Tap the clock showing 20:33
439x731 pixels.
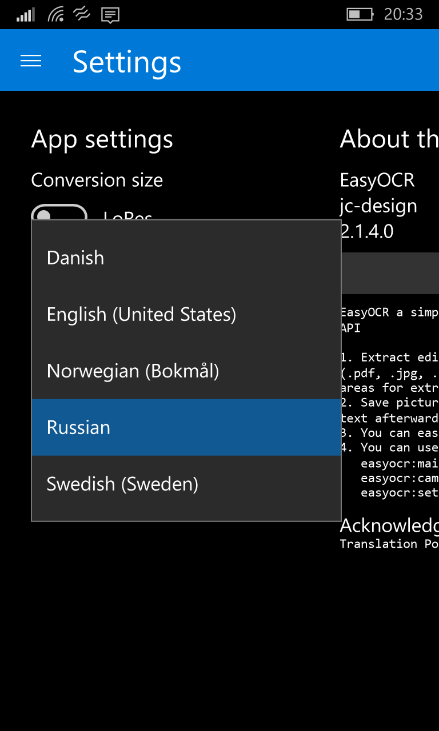(x=403, y=14)
